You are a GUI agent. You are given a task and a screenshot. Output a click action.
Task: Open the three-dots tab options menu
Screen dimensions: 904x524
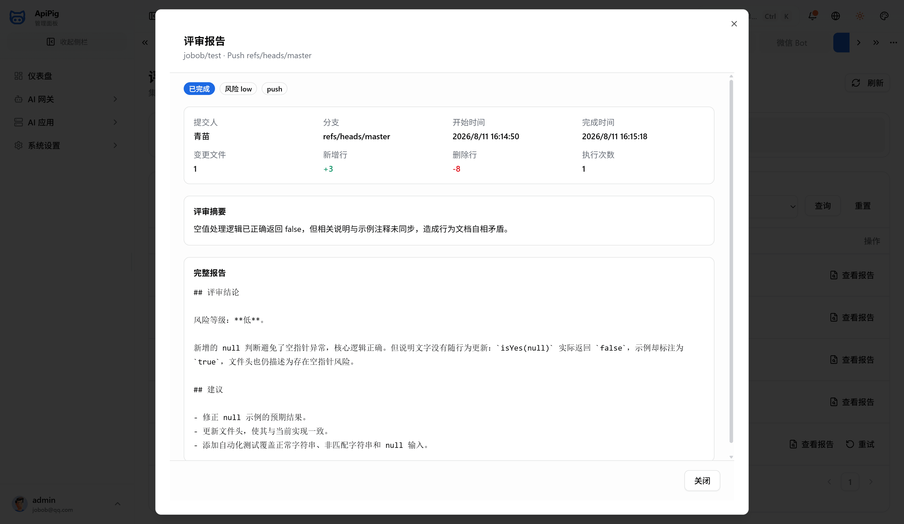click(893, 43)
